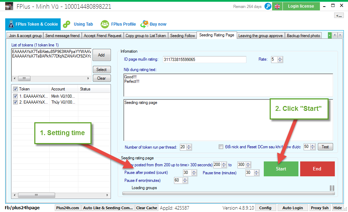
Task: Click the Nội dung rating text area
Action: pos(228,85)
